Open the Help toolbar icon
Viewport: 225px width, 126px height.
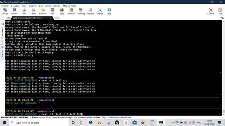tap(109, 11)
